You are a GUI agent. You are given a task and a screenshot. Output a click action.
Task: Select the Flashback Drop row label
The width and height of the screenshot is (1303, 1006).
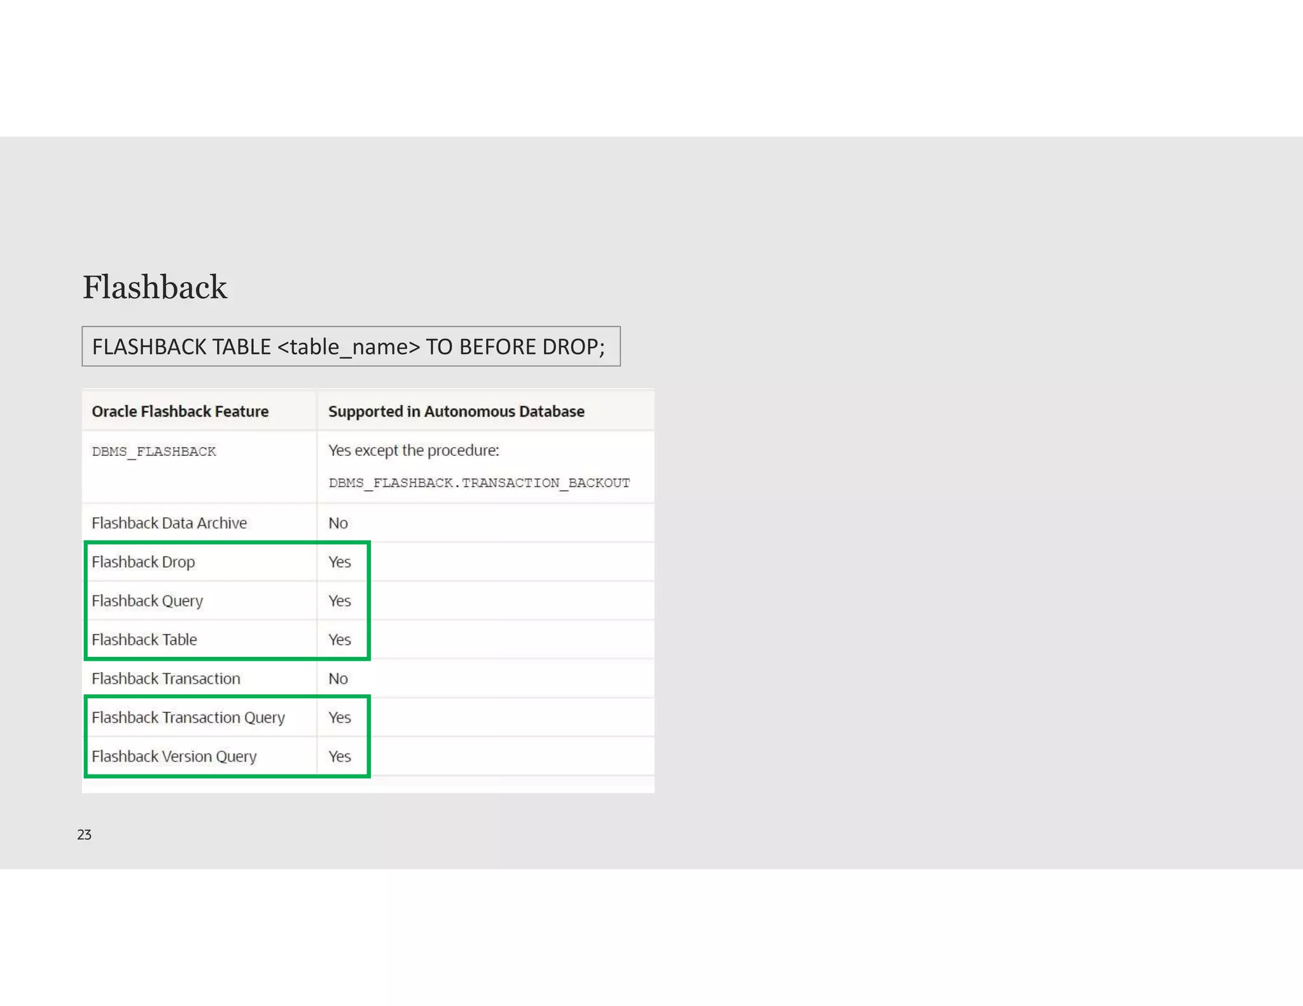pos(143,562)
